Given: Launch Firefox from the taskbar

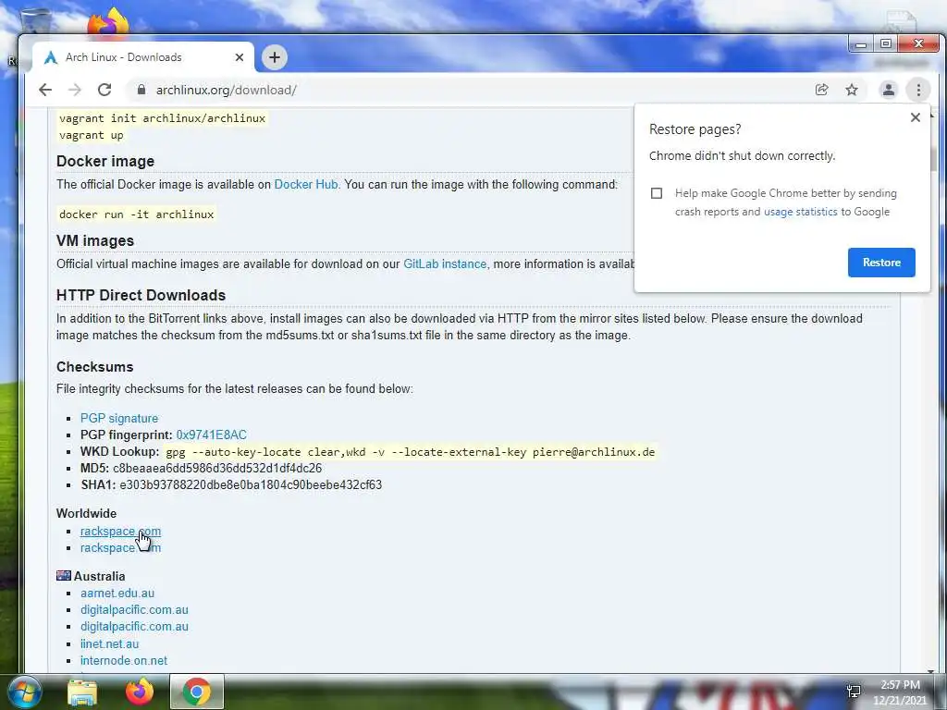Looking at the screenshot, I should point(140,692).
